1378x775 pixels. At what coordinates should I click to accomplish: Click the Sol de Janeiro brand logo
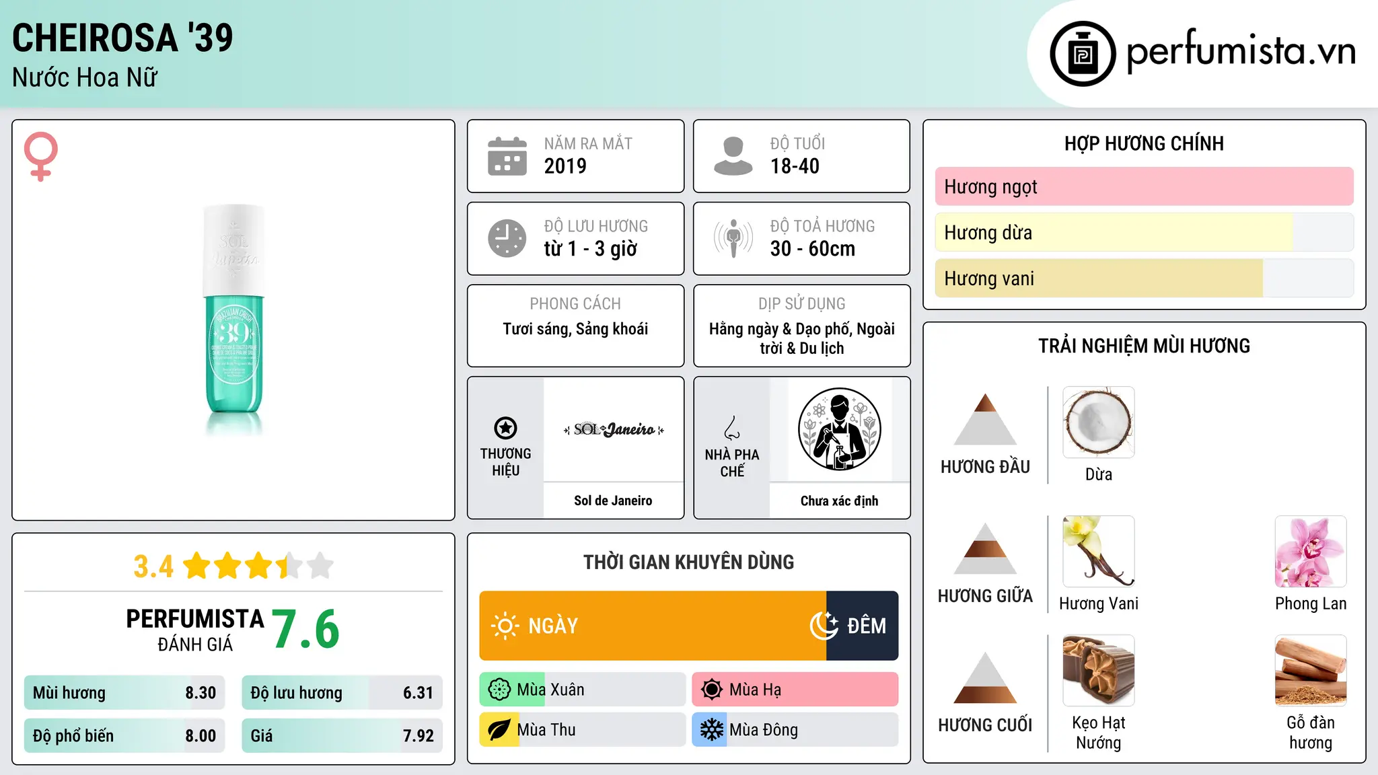[614, 429]
